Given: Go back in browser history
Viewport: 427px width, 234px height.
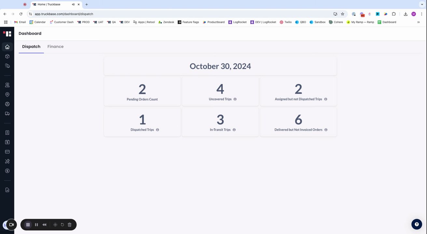Looking at the screenshot, I should pyautogui.click(x=5, y=14).
